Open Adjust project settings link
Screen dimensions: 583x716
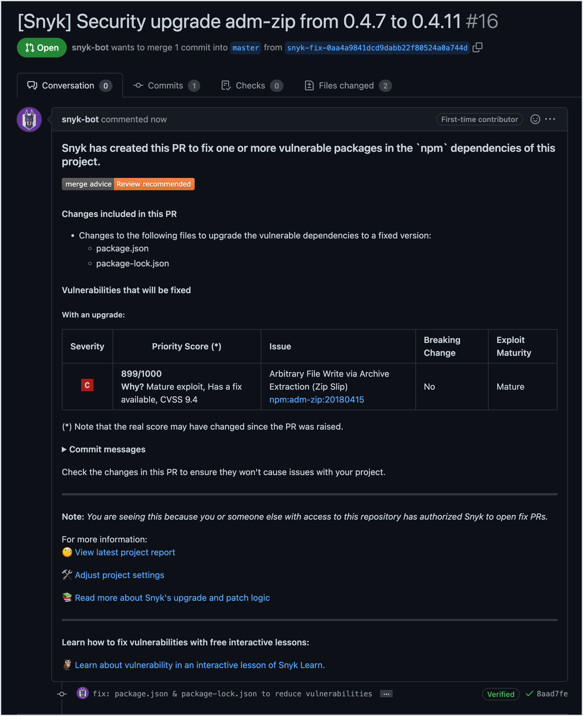119,575
